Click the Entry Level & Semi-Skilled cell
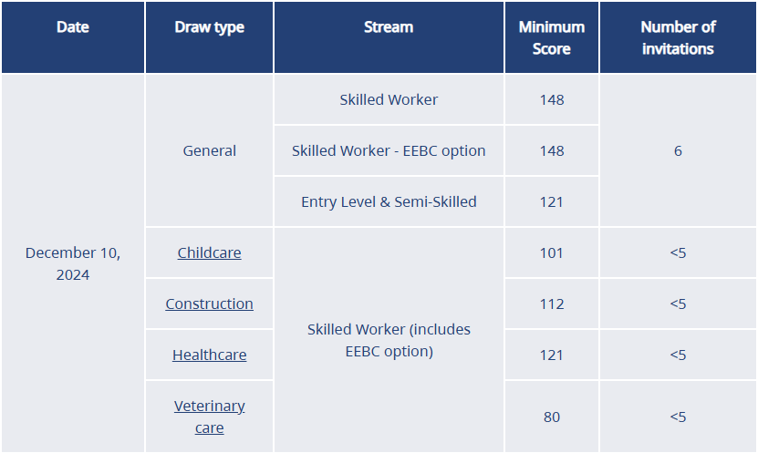 pos(389,201)
